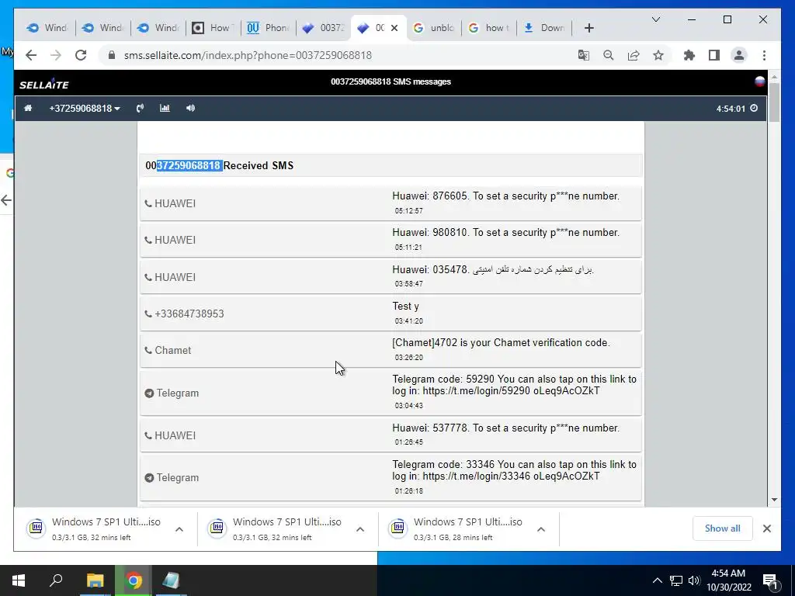Open the tab search chevron
The width and height of the screenshot is (795, 596).
pyautogui.click(x=655, y=19)
